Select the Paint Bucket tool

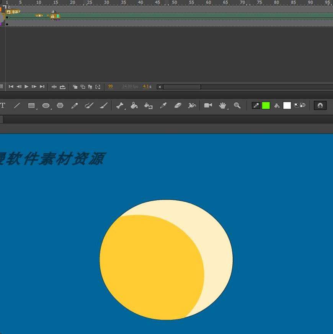pyautogui.click(x=134, y=105)
